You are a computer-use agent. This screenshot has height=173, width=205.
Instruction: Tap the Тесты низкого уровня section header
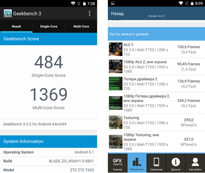[157, 34]
